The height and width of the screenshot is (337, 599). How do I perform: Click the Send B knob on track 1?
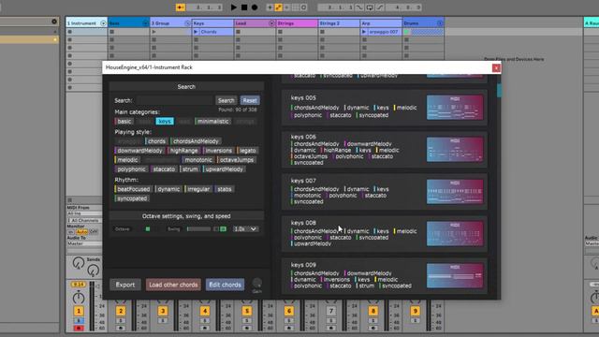click(x=93, y=271)
